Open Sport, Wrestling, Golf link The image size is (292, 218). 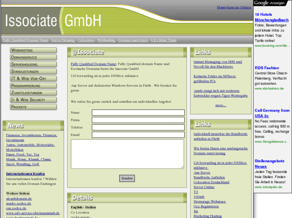[x=22, y=164]
